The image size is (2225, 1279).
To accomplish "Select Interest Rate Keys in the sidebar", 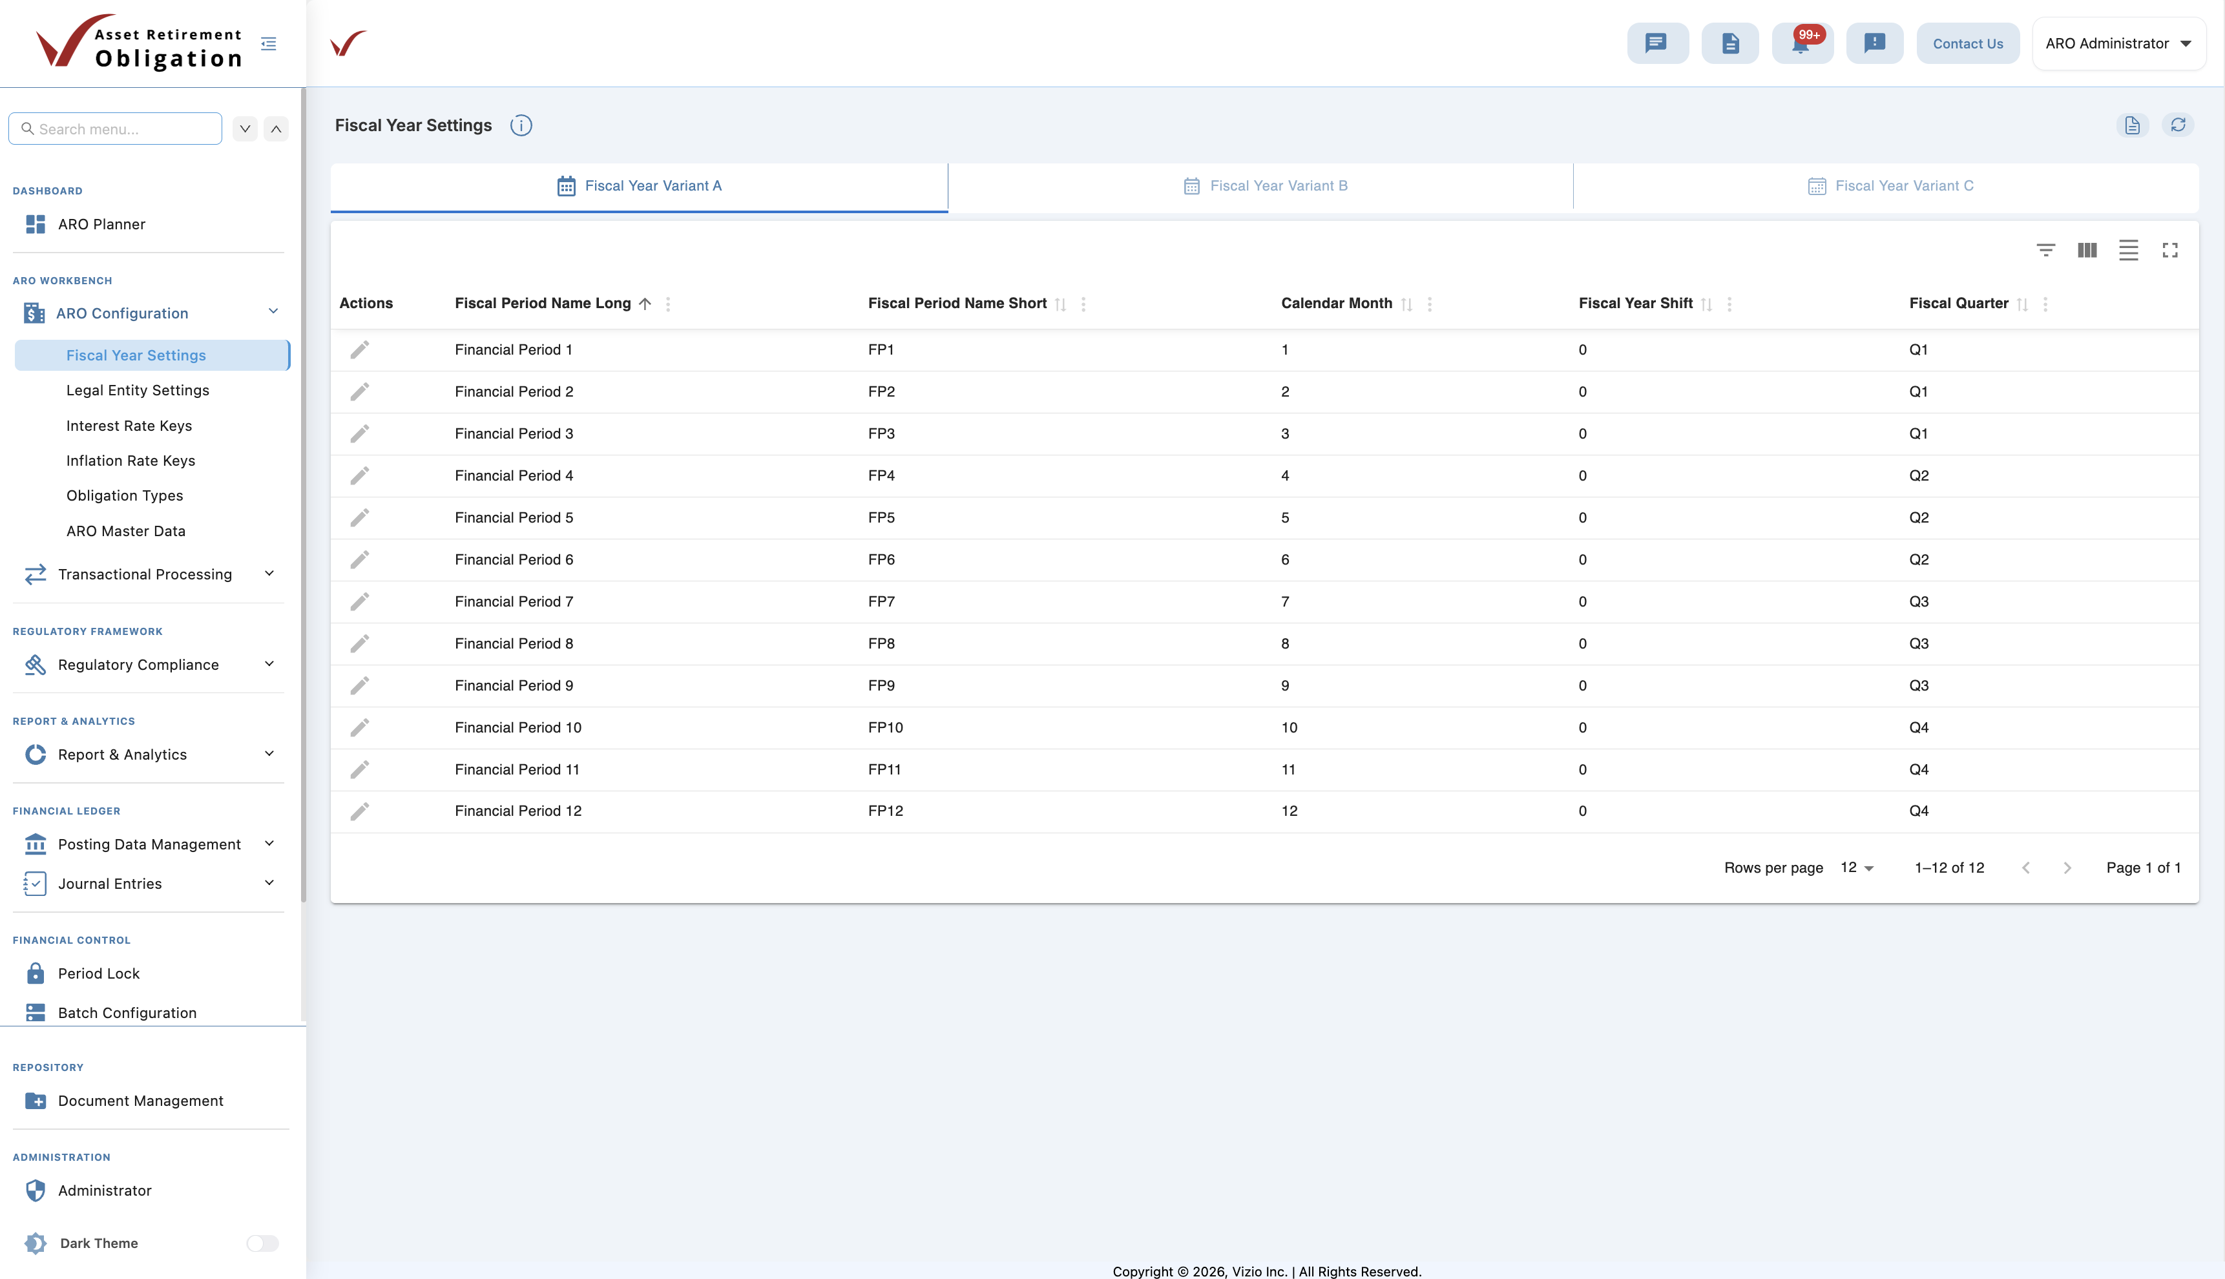I will pos(129,425).
